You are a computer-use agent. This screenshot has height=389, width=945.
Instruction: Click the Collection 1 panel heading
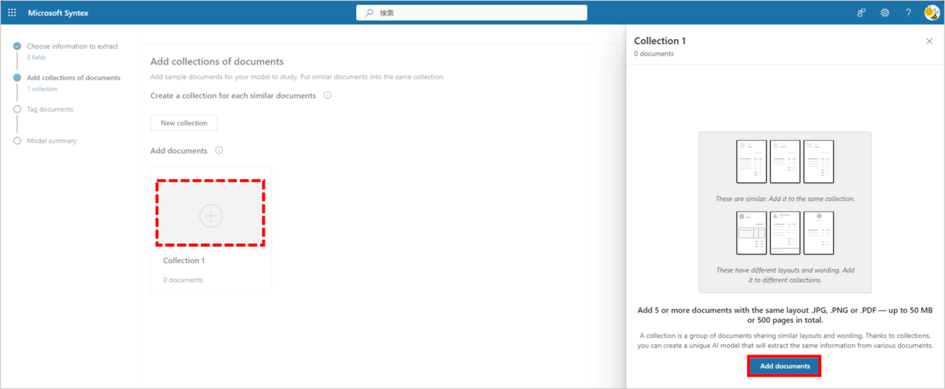click(x=660, y=41)
